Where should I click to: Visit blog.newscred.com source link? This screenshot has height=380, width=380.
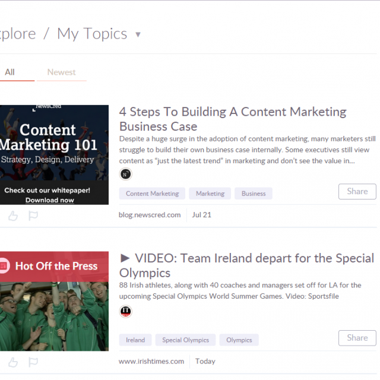(150, 215)
